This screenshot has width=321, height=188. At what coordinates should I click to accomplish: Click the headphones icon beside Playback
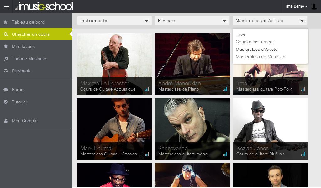coord(6,71)
